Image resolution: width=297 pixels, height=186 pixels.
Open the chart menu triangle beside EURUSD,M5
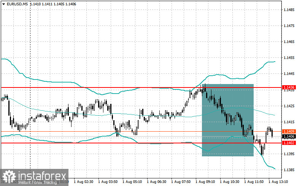[3, 4]
